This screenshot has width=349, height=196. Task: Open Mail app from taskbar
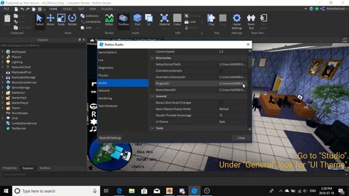(157, 191)
